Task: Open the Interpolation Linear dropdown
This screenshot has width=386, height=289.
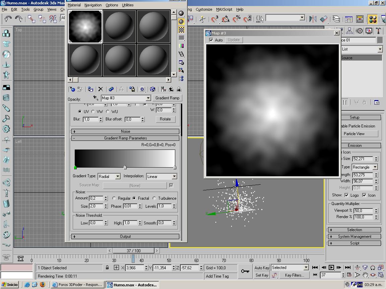Action: click(x=162, y=176)
